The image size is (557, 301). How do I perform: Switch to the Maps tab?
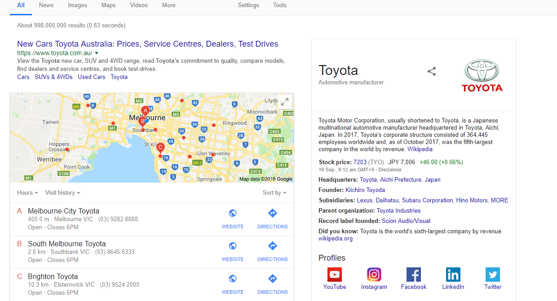pos(108,5)
